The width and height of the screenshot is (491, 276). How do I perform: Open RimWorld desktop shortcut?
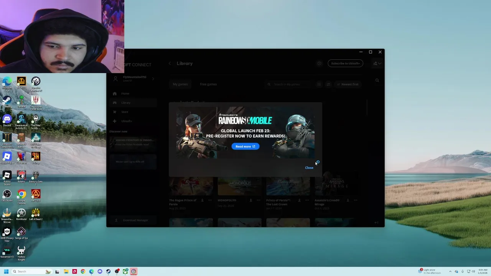tap(21, 215)
